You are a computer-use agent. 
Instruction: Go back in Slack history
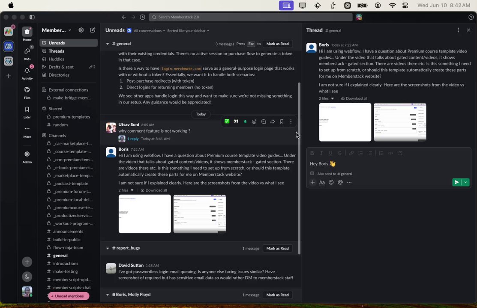[x=124, y=17]
